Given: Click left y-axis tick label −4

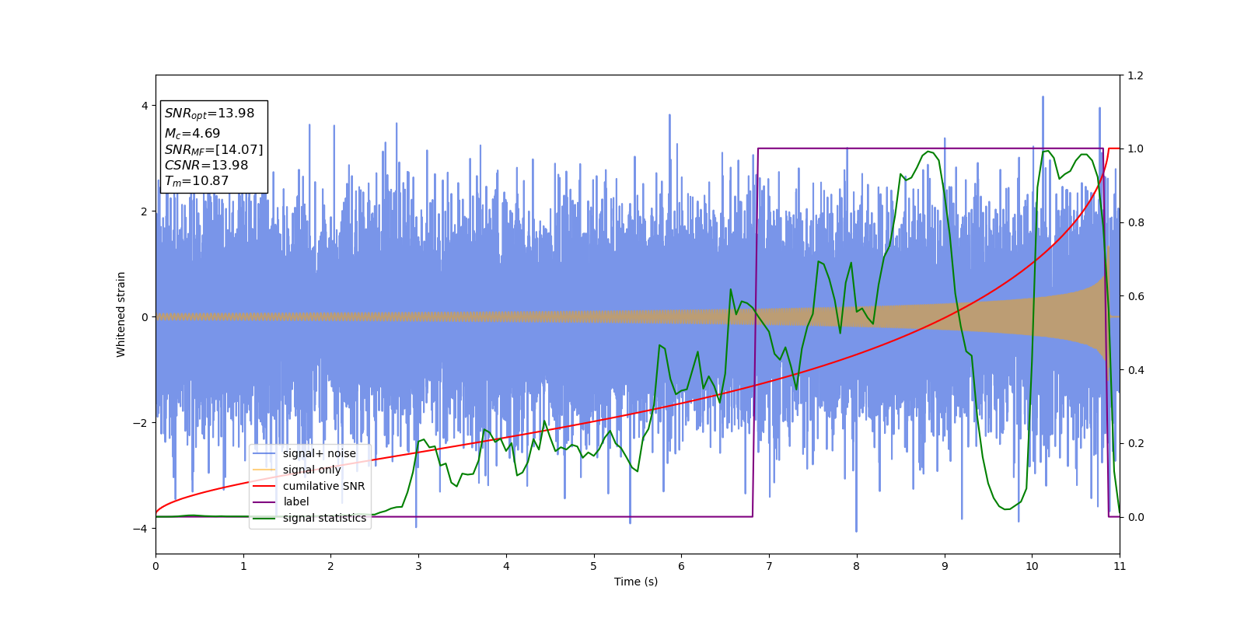Looking at the screenshot, I should tap(141, 529).
